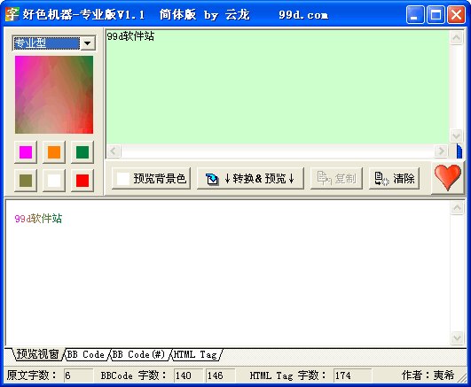Screen dimensions: 471x387
Task: Open the BB Code (#) tab
Action: pos(139,354)
